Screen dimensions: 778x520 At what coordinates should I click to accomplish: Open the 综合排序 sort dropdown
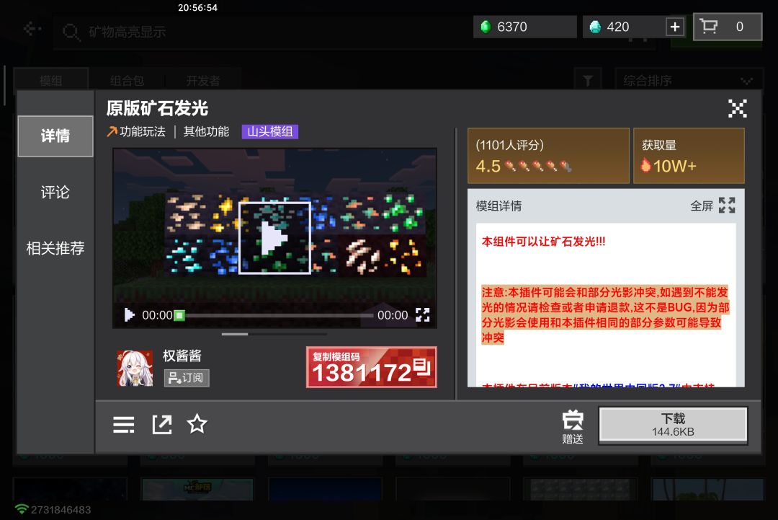[x=689, y=80]
